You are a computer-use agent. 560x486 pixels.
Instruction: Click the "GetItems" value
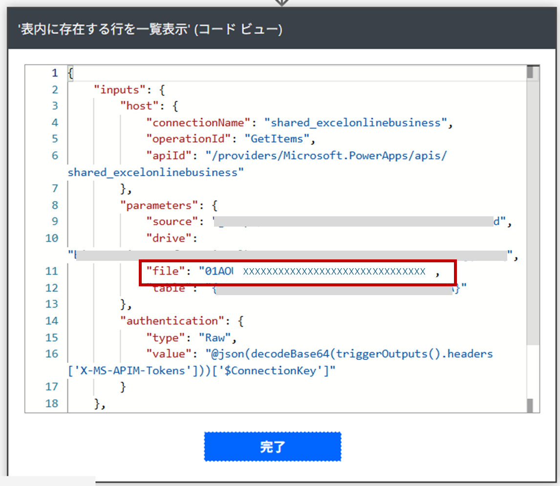(x=277, y=139)
